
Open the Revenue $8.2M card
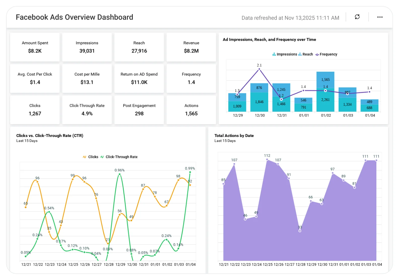[191, 47]
